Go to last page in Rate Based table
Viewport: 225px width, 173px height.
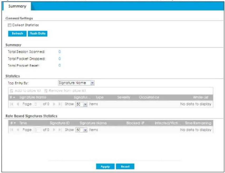(x=60, y=130)
